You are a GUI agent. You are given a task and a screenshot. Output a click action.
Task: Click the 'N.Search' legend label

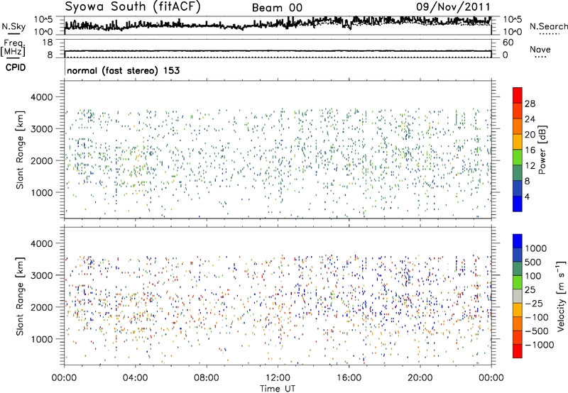tap(548, 26)
